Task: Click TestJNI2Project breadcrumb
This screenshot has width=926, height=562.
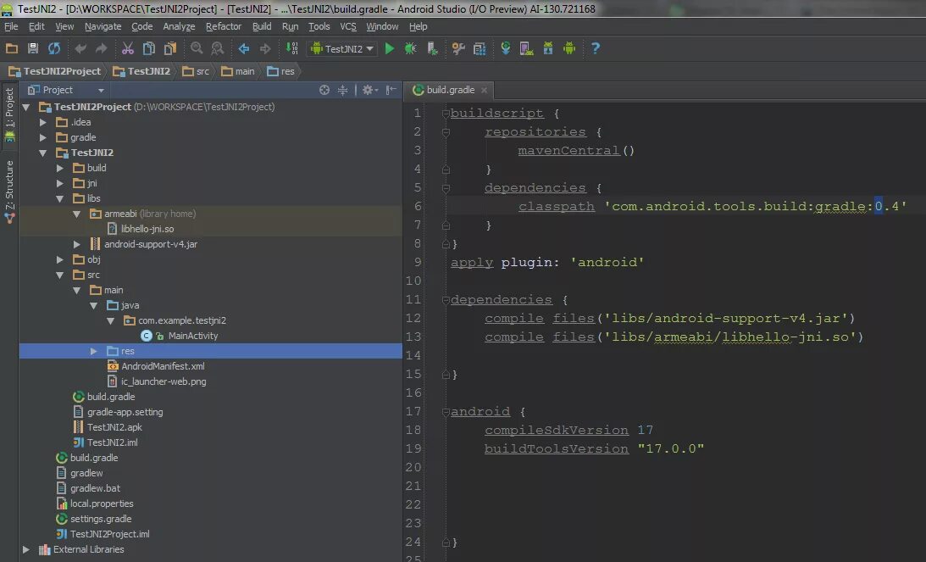Action: pyautogui.click(x=55, y=71)
